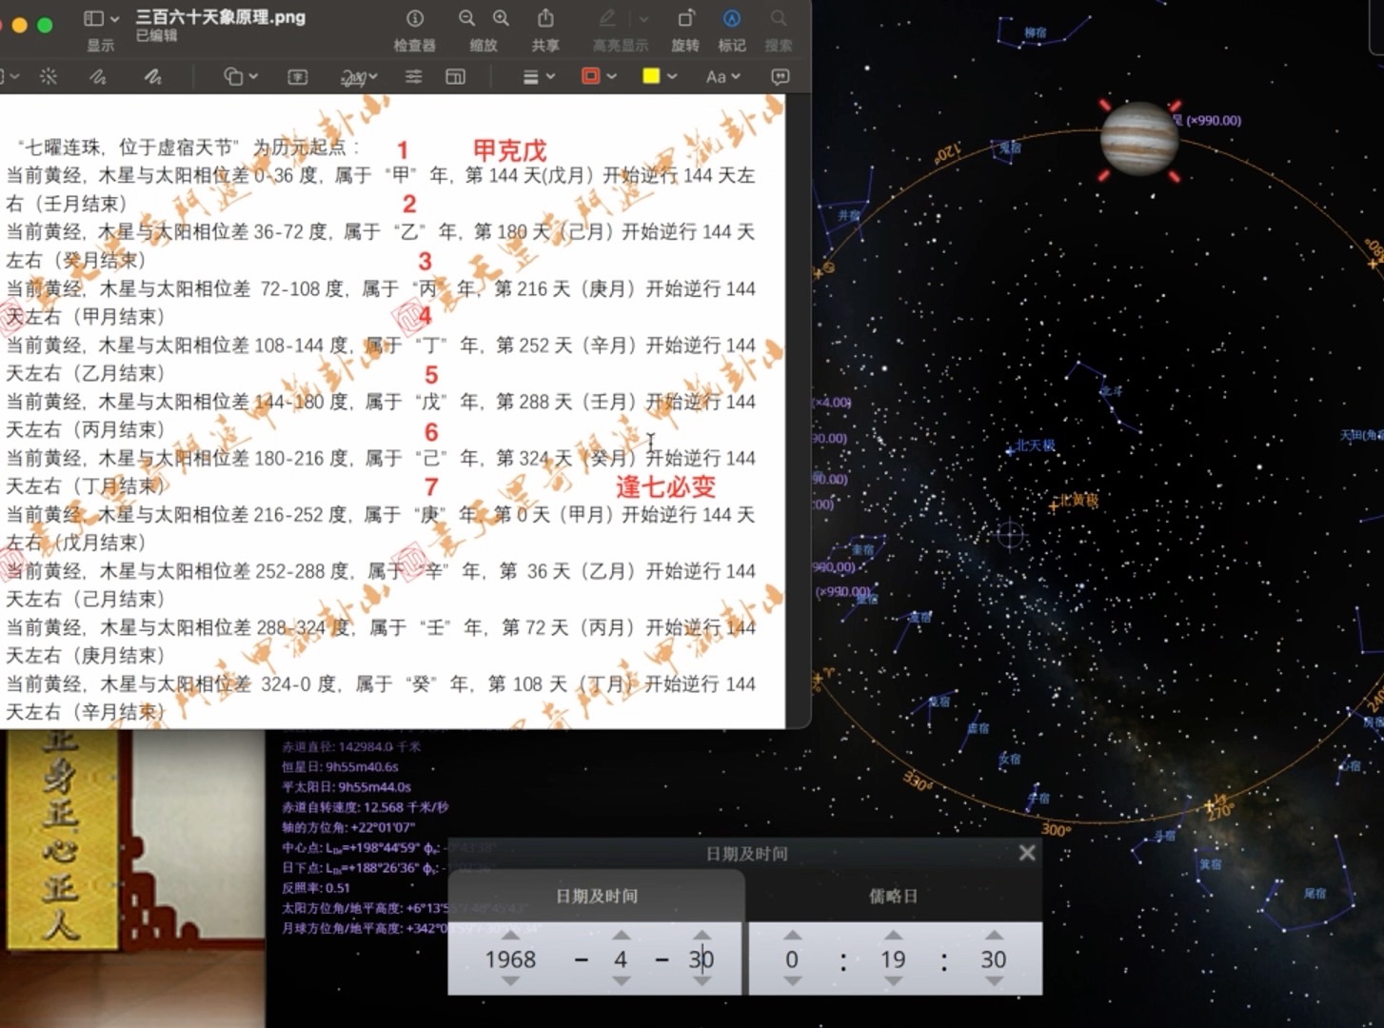Increase the day value 30
The width and height of the screenshot is (1384, 1028).
(702, 935)
